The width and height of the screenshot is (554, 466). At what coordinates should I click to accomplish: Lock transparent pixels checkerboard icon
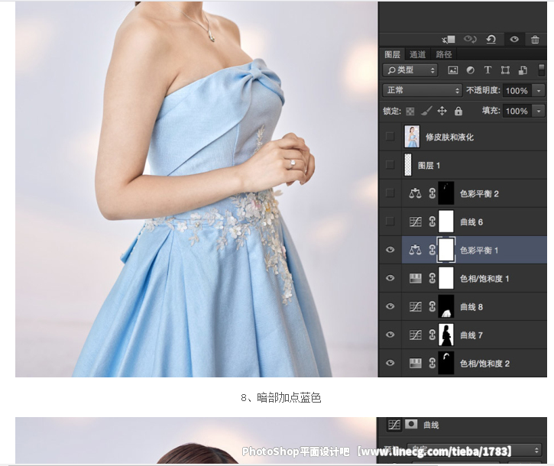coord(410,112)
